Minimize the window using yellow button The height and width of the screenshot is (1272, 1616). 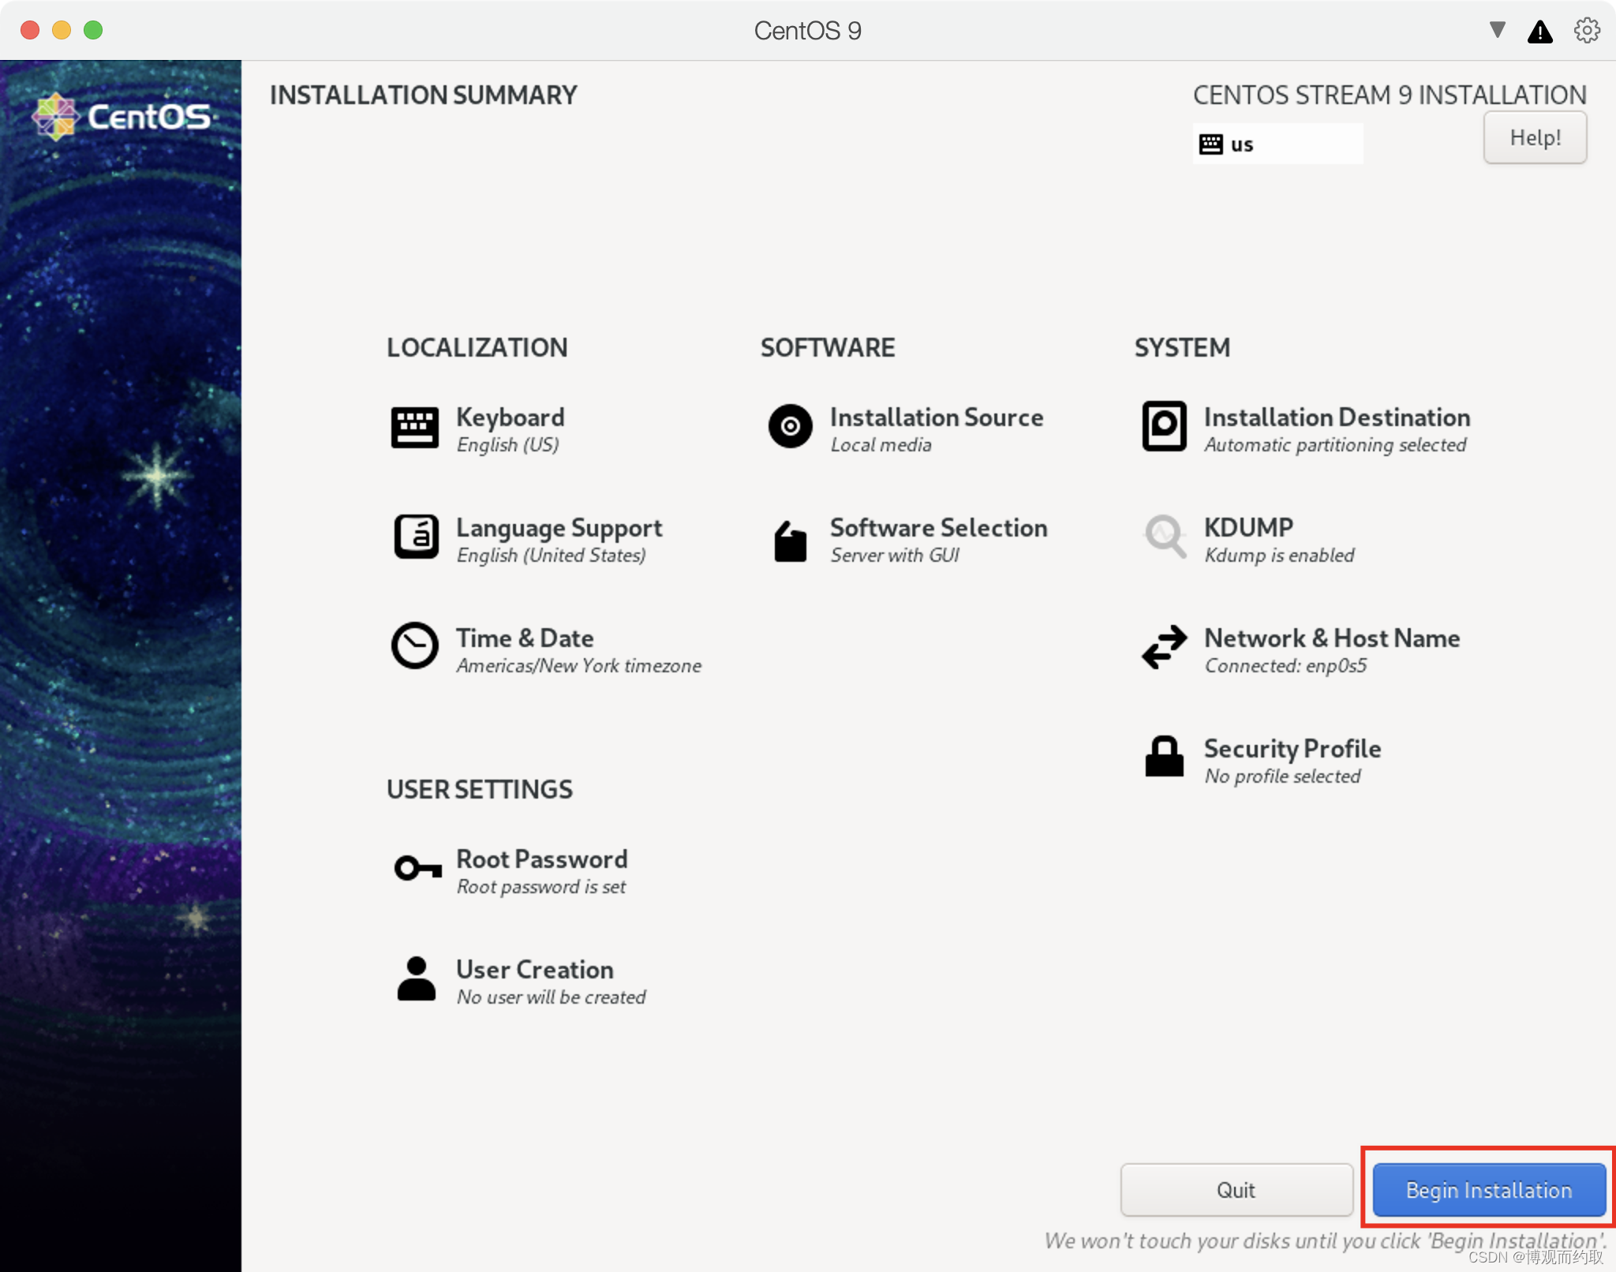pyautogui.click(x=62, y=30)
